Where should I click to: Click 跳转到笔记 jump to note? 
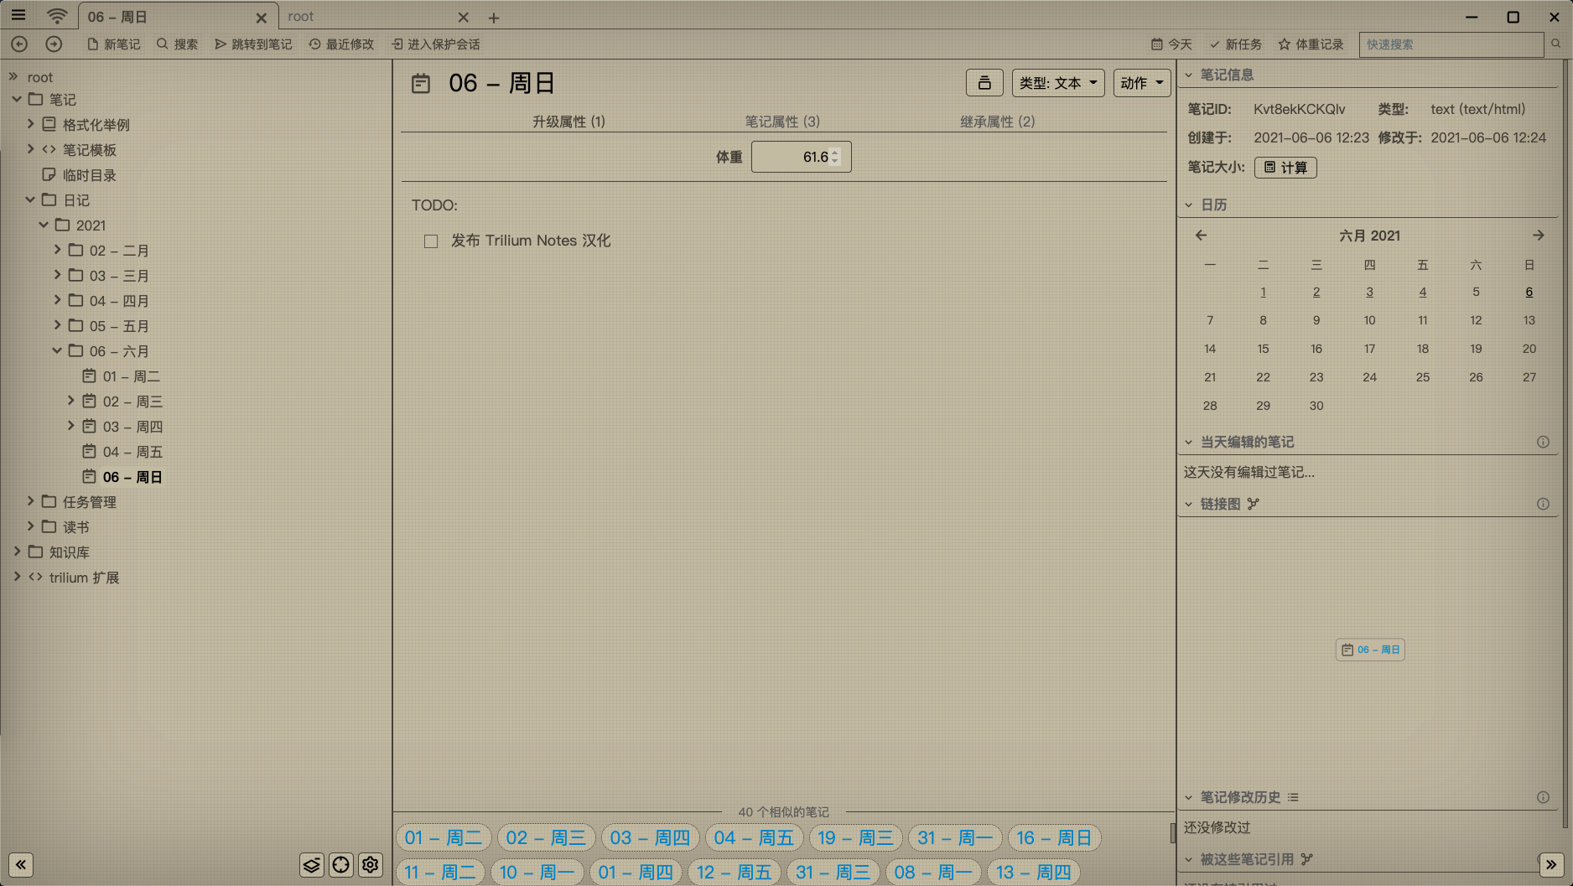pos(253,44)
